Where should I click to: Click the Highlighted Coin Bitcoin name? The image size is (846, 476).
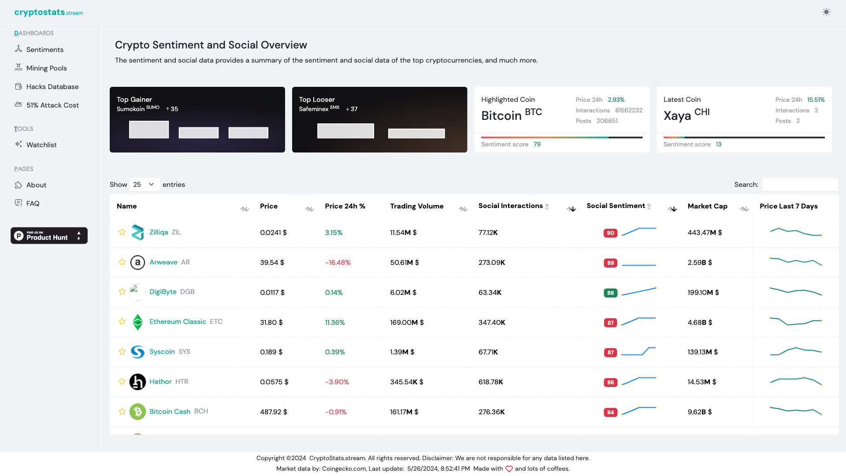click(x=501, y=115)
